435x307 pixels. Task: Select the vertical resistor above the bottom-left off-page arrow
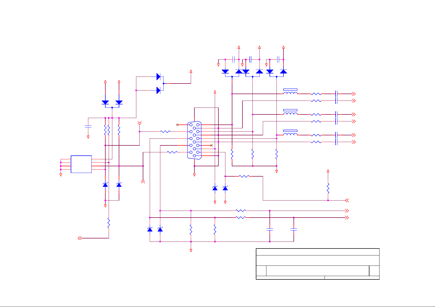tap(109, 223)
